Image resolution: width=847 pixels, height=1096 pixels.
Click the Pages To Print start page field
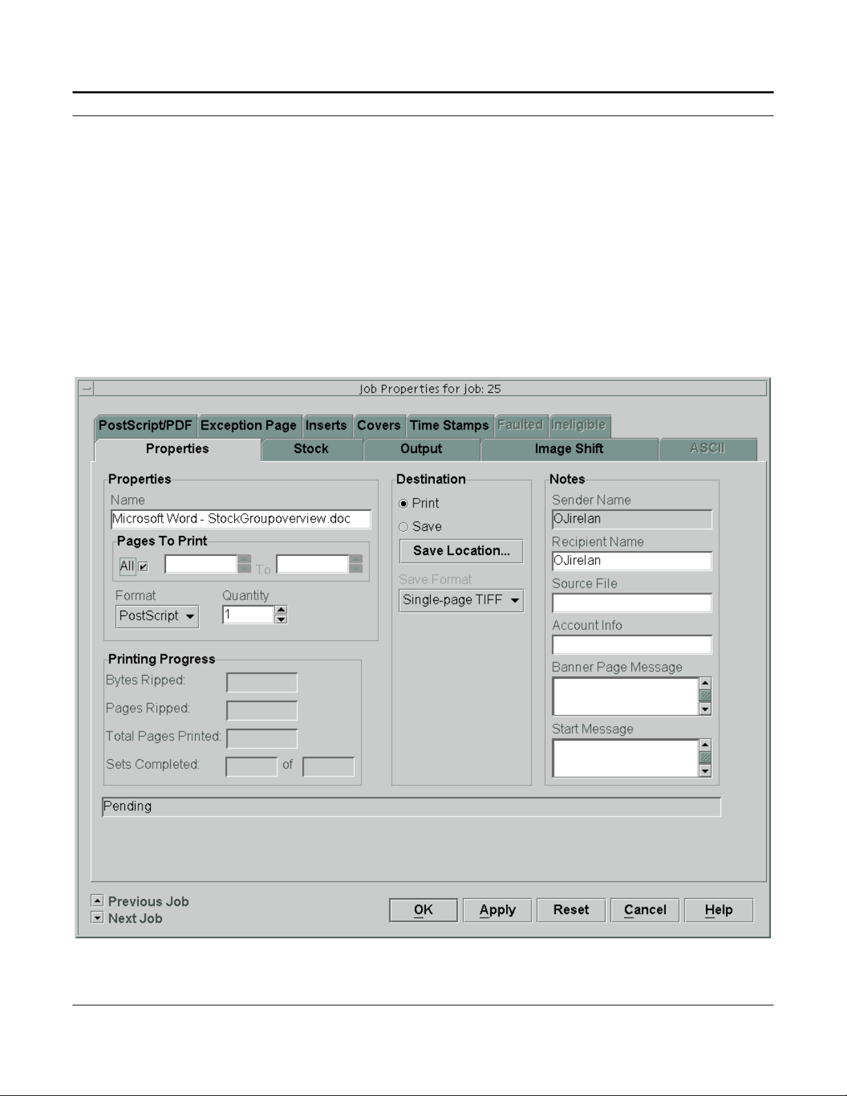click(201, 564)
